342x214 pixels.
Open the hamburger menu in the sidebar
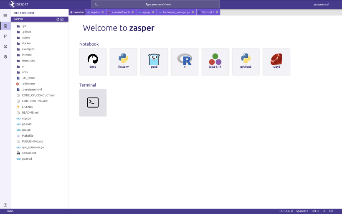coord(5,16)
